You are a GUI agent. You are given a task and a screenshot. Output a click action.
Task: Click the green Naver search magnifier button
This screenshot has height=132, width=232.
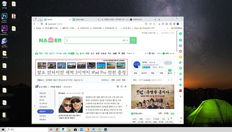pyautogui.click(x=133, y=40)
